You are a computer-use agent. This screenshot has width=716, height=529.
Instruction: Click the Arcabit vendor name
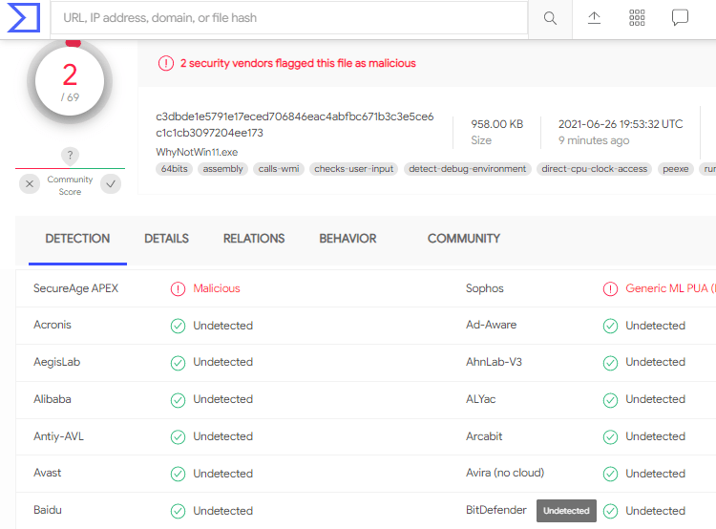pyautogui.click(x=484, y=436)
